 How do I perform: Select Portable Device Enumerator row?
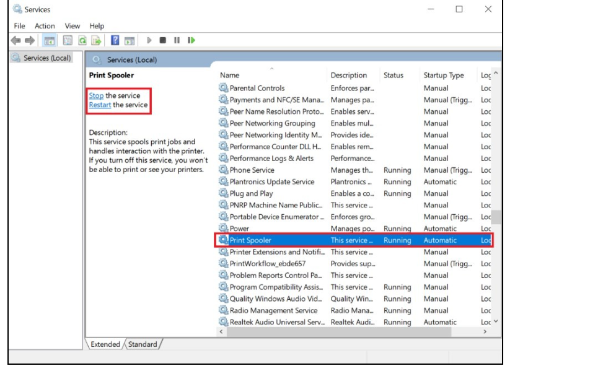pyautogui.click(x=354, y=217)
